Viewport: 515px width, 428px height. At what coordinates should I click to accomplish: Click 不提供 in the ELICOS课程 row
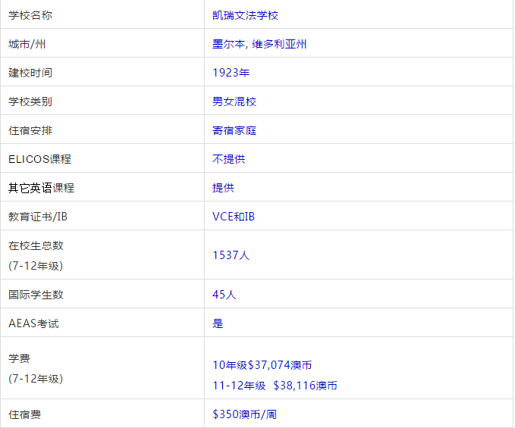pyautogui.click(x=229, y=159)
